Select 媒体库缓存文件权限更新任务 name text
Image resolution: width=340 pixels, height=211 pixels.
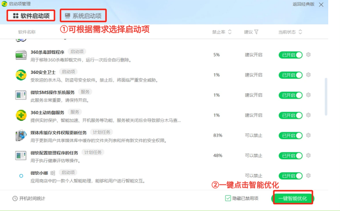point(58,133)
